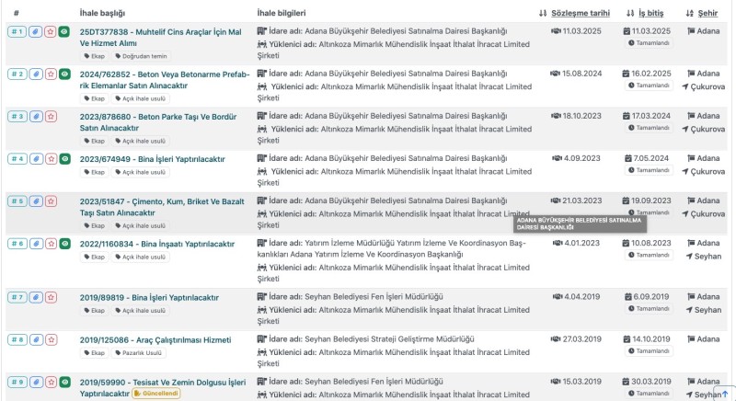Toggle the green eye icon in row #2
Screen dimensions: 736x401
pos(64,74)
